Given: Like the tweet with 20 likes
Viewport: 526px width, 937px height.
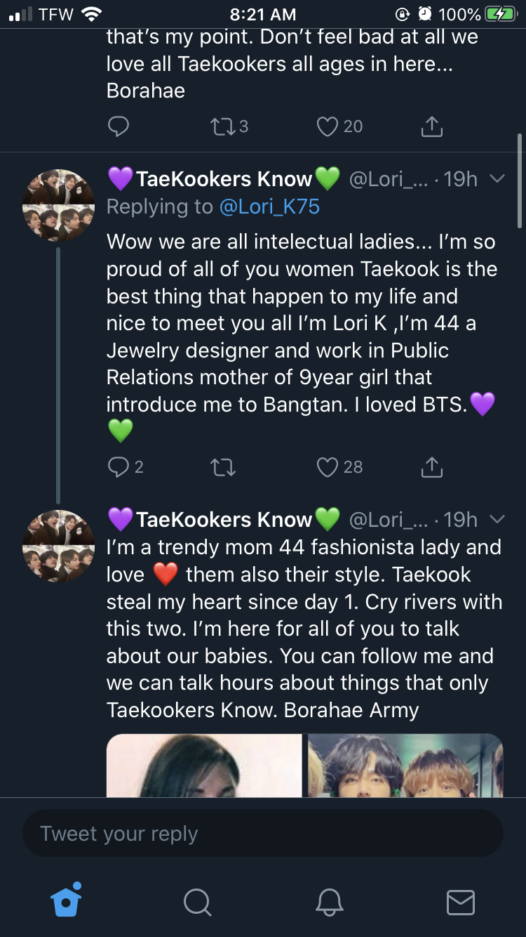Looking at the screenshot, I should [x=328, y=126].
